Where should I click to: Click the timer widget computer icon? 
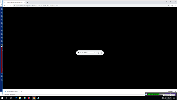pos(146,94)
